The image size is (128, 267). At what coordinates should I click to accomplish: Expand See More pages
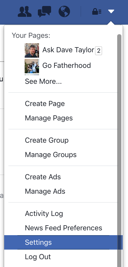pos(43,81)
